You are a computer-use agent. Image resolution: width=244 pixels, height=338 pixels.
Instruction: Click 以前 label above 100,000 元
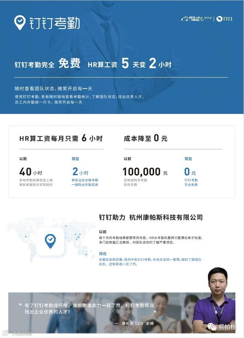click(x=127, y=159)
